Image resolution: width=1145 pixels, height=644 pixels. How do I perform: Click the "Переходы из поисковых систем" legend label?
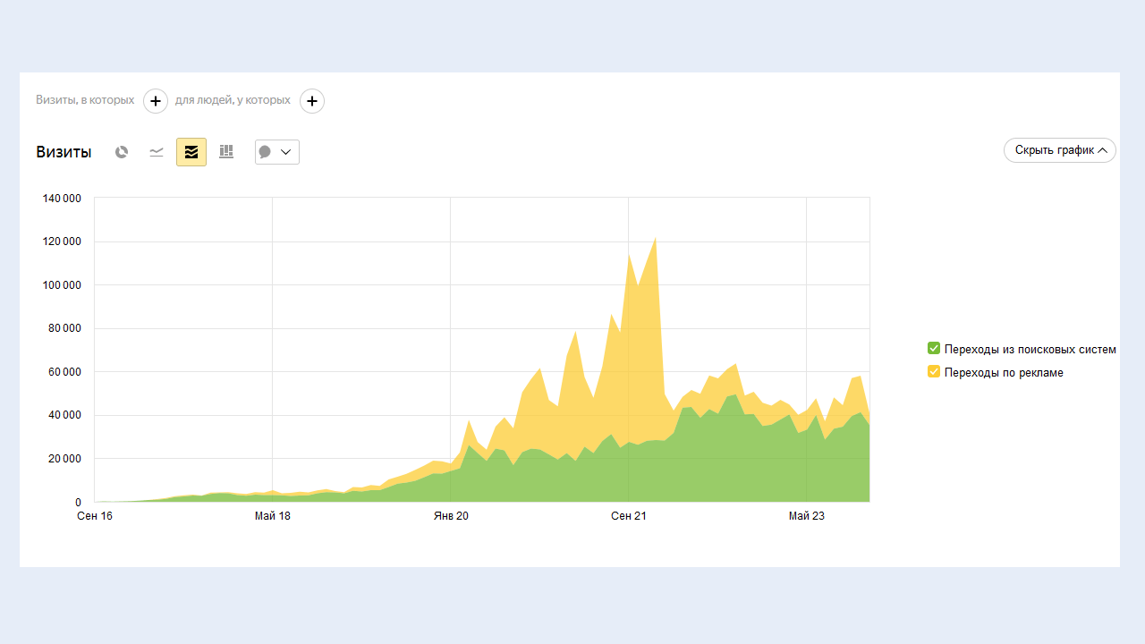tap(1030, 349)
